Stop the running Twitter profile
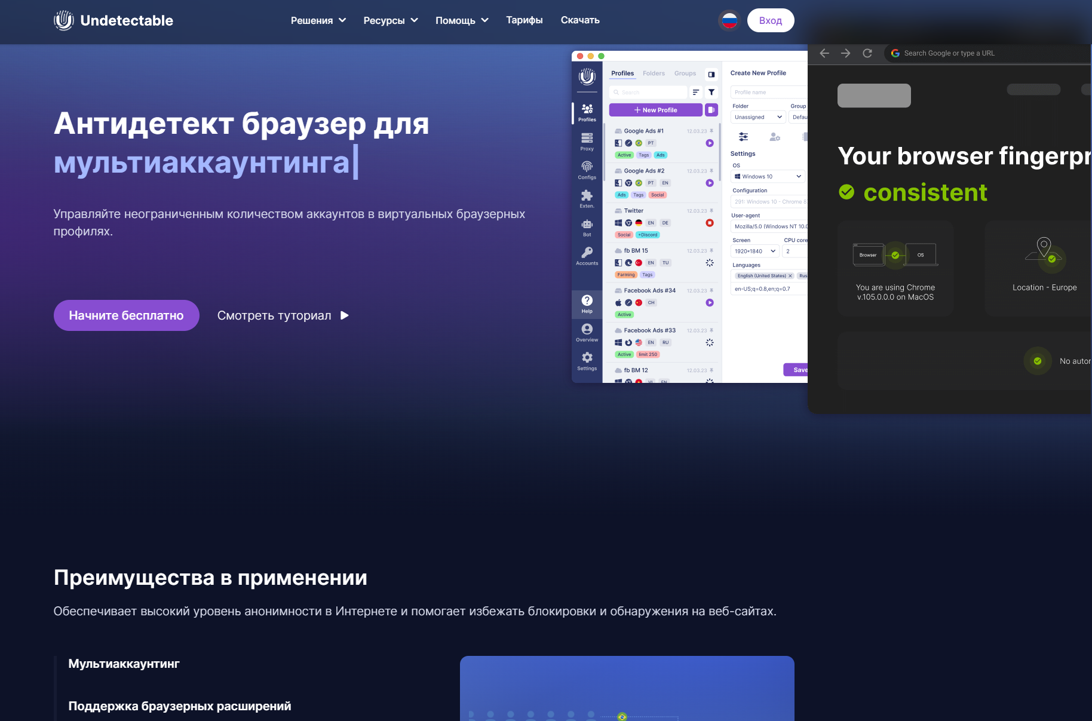1092x721 pixels. [x=710, y=223]
